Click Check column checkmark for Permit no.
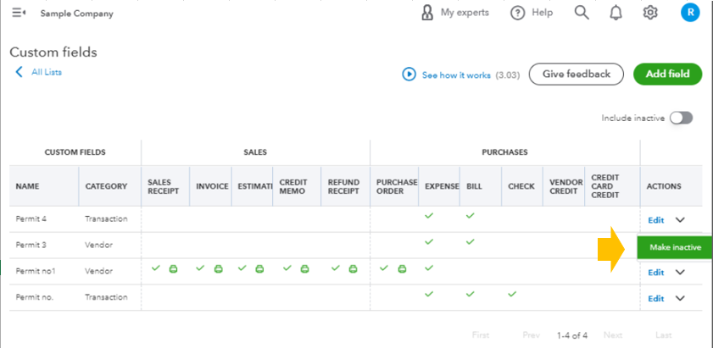Viewport: 713px width, 348px height. (512, 295)
